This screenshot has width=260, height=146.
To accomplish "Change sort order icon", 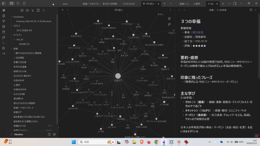I will coord(33,10).
